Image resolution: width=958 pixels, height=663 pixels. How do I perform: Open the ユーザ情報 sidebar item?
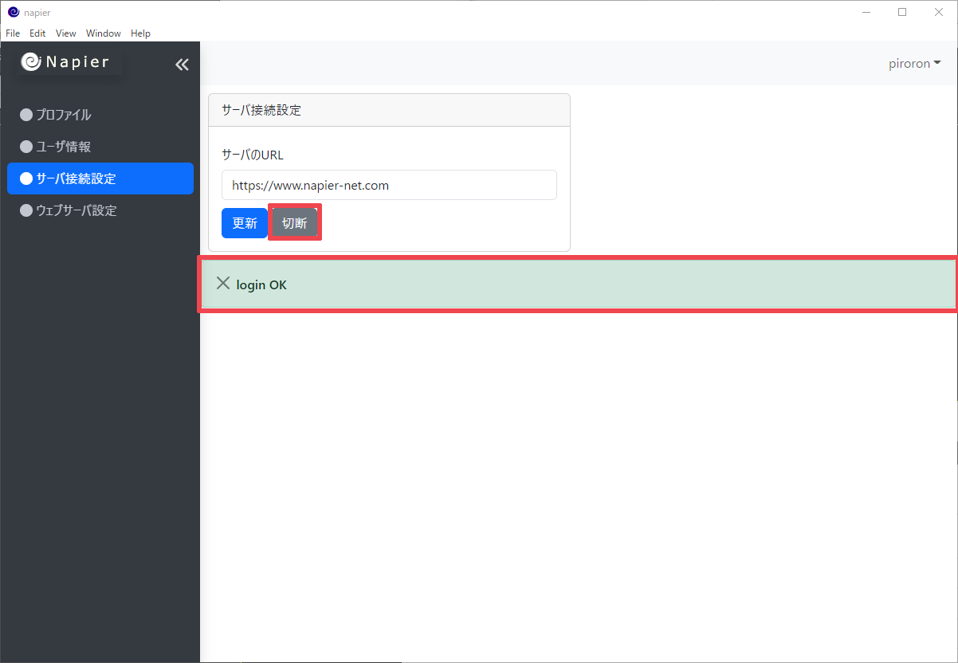pos(100,147)
